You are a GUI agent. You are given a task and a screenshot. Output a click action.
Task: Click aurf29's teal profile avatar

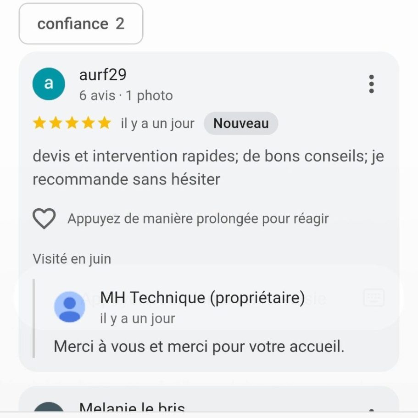49,84
